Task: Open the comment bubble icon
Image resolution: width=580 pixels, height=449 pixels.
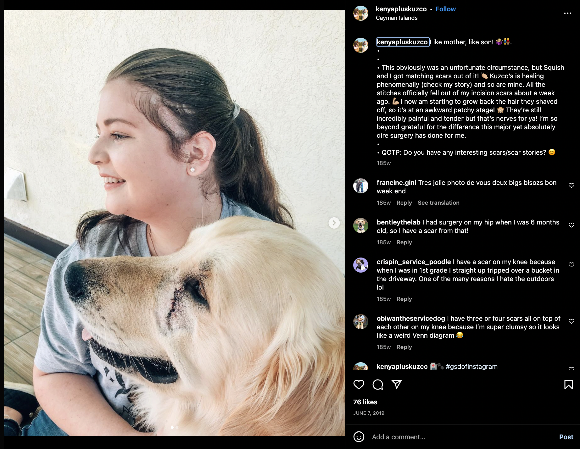Action: pyautogui.click(x=377, y=385)
